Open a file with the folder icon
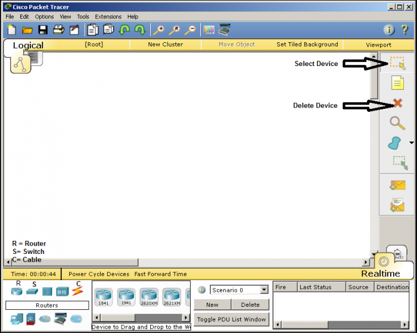417x333 pixels. [x=27, y=30]
